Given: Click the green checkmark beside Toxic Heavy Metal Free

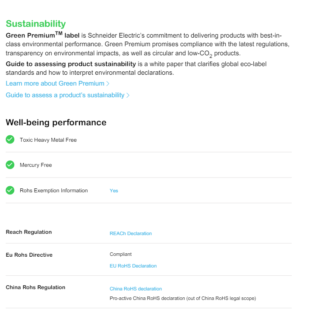Looking at the screenshot, I should [10, 140].
